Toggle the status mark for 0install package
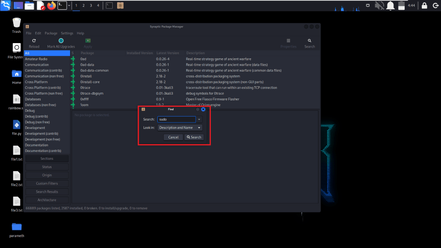The image size is (441, 248). (x=73, y=76)
